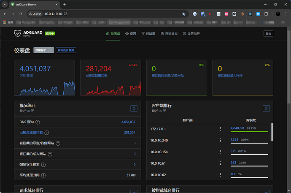Click the top clients list scrollbar
Screen dimensions: 291x193
pos(272,132)
